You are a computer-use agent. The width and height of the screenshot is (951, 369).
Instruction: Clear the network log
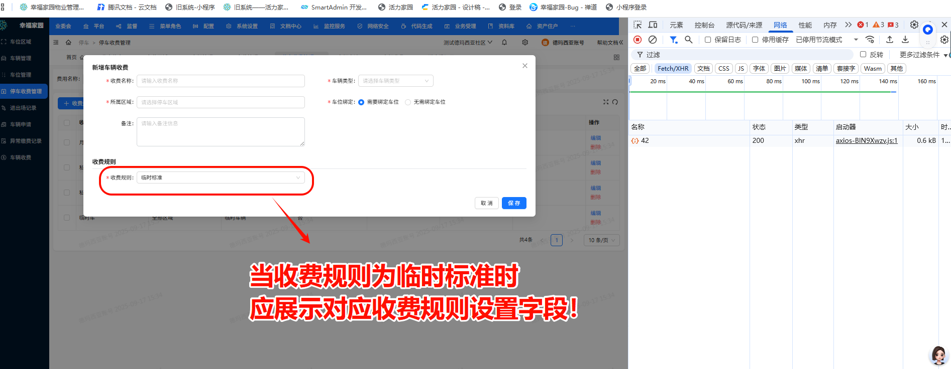coord(653,40)
